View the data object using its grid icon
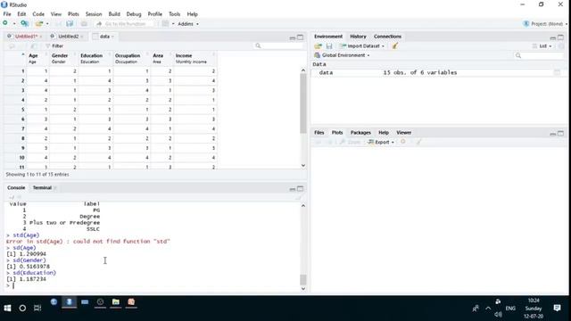571x321 pixels. click(x=557, y=73)
